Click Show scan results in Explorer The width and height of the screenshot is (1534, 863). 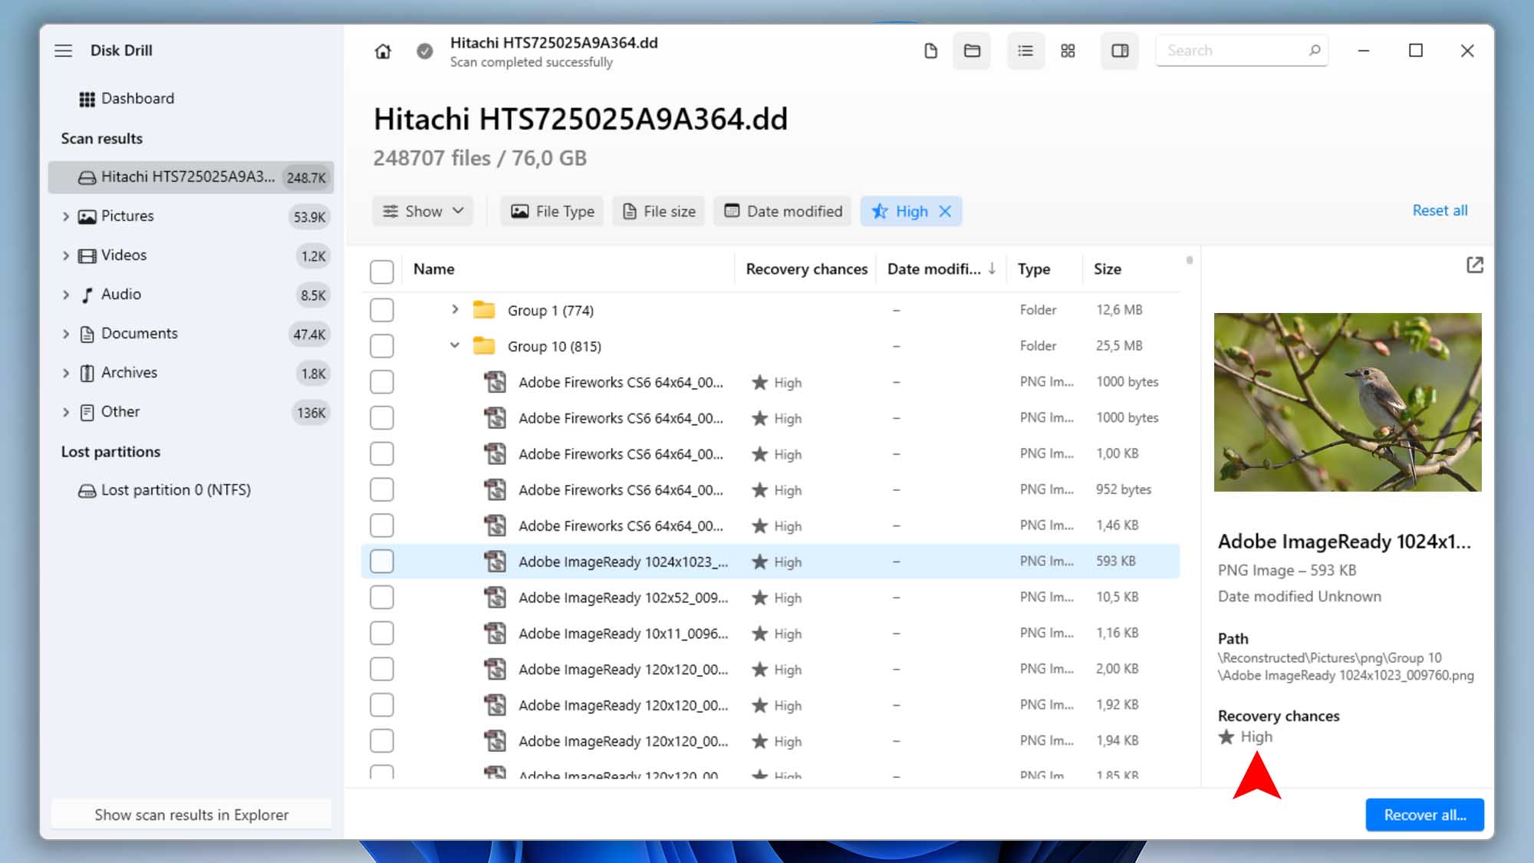(191, 815)
